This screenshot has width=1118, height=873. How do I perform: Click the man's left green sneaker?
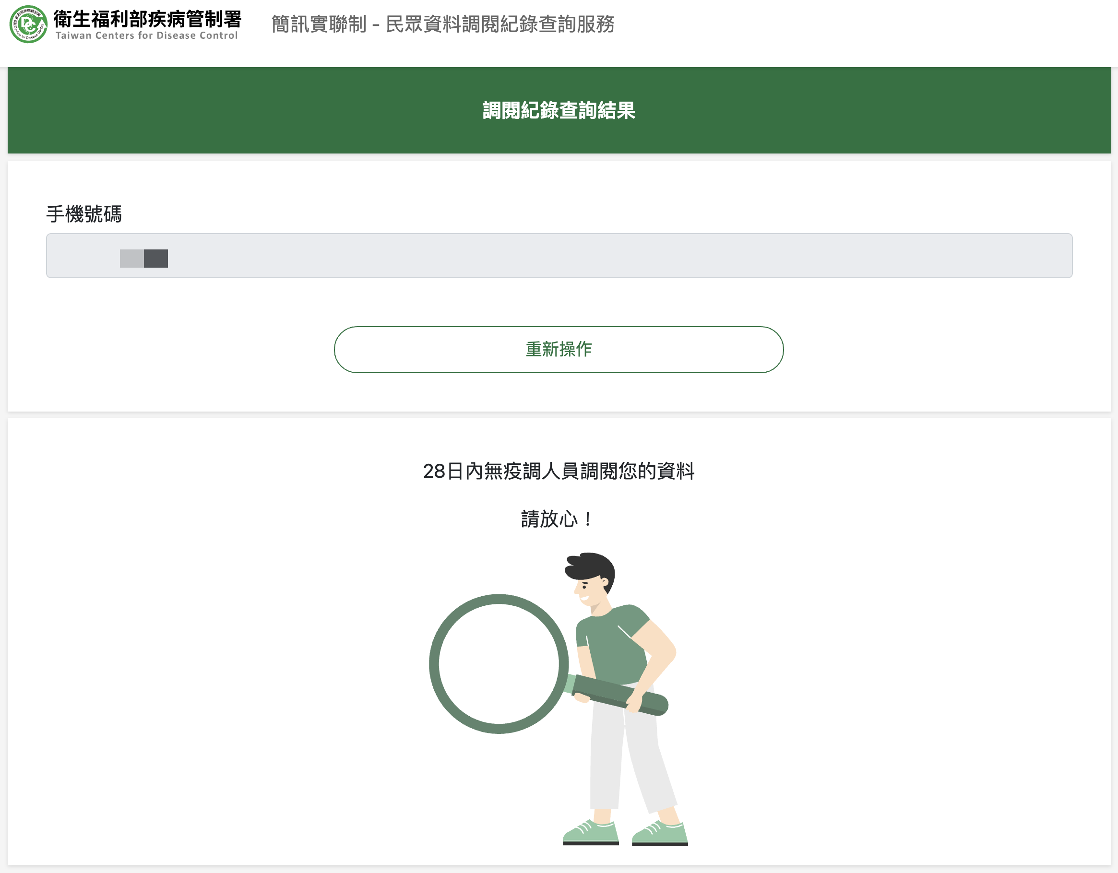(x=591, y=832)
